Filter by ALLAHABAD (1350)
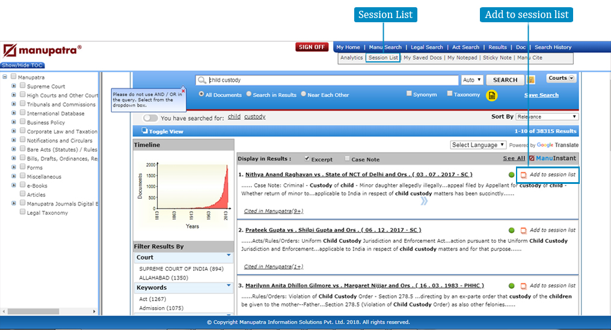The width and height of the screenshot is (611, 330). click(164, 278)
